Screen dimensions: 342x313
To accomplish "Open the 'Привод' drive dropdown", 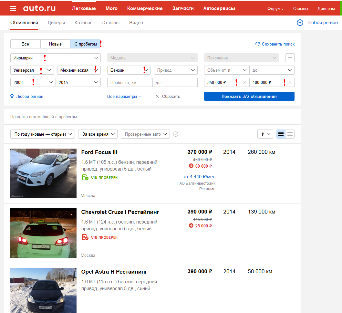I will pyautogui.click(x=176, y=70).
